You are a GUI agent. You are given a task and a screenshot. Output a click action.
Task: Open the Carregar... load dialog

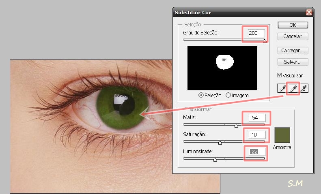click(293, 51)
